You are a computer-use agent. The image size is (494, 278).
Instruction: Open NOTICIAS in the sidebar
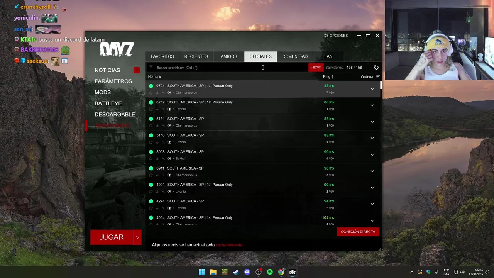107,70
